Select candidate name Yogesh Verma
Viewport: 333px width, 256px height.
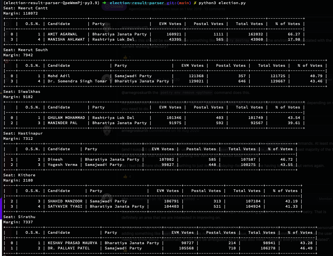[x=63, y=165]
